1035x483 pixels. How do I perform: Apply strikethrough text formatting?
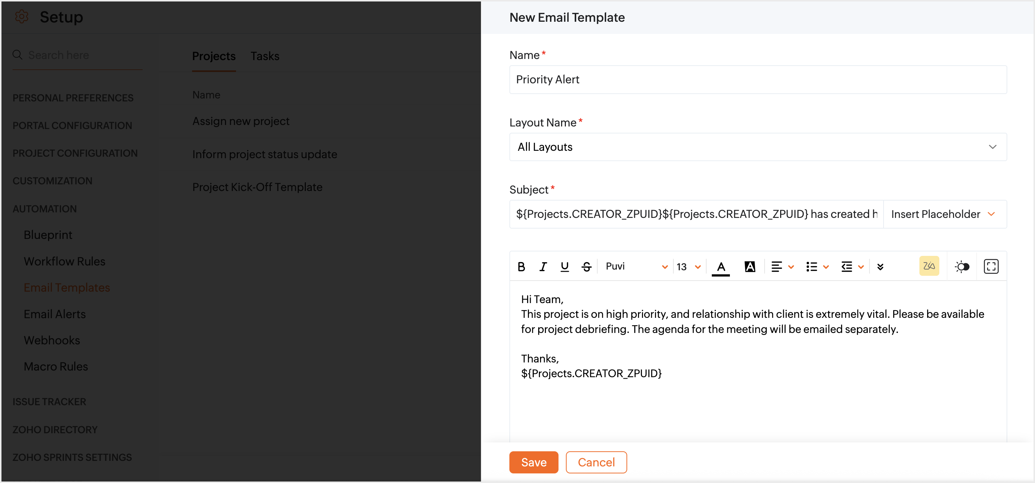coord(586,267)
